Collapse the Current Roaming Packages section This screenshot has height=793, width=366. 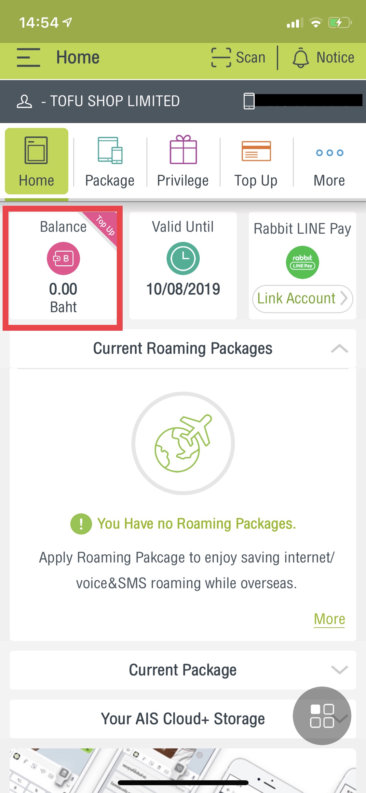click(x=339, y=349)
